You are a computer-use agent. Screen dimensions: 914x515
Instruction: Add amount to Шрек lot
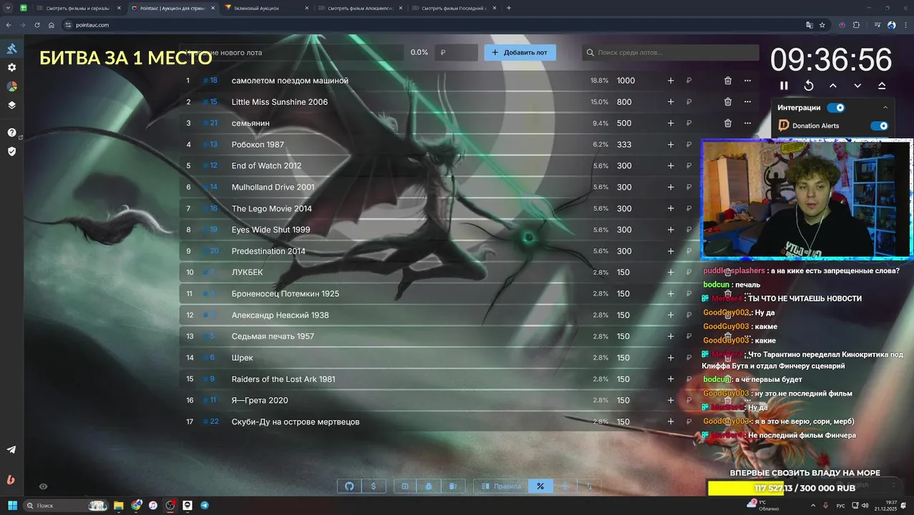coord(671,358)
